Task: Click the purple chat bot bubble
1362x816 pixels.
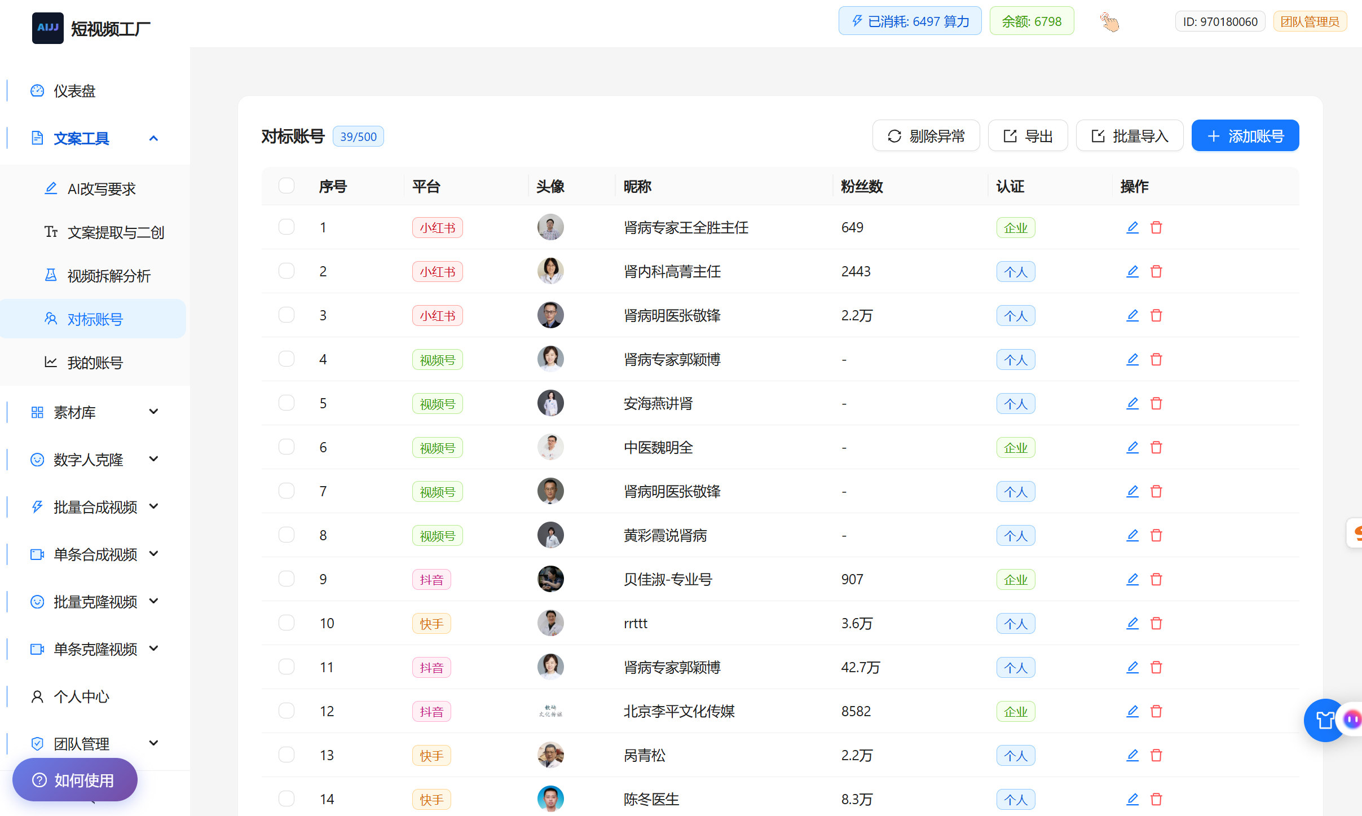Action: (x=1352, y=719)
